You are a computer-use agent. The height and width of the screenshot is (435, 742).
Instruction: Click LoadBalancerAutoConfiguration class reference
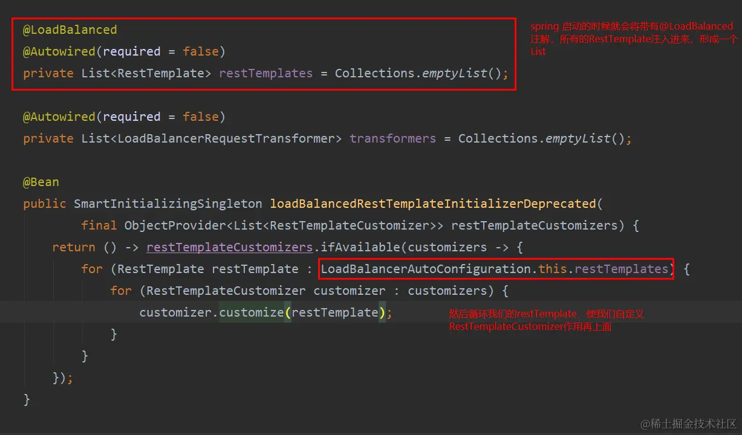click(426, 269)
